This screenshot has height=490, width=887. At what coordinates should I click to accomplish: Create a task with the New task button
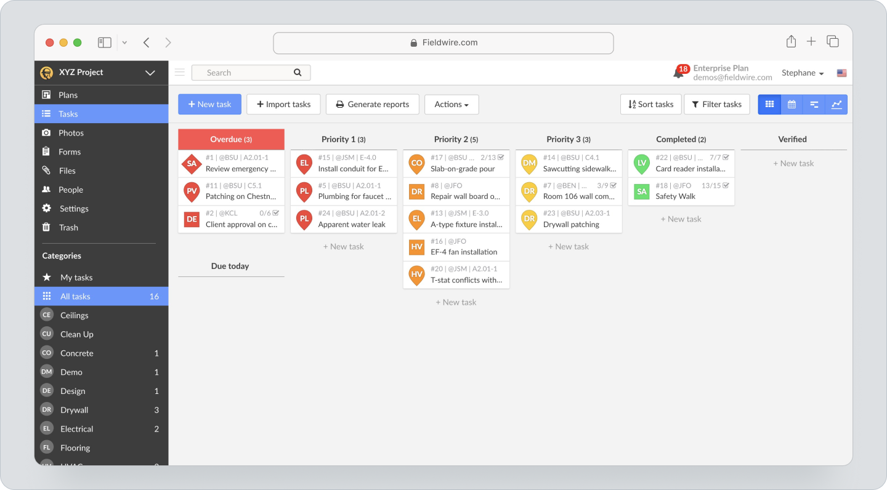click(x=209, y=104)
